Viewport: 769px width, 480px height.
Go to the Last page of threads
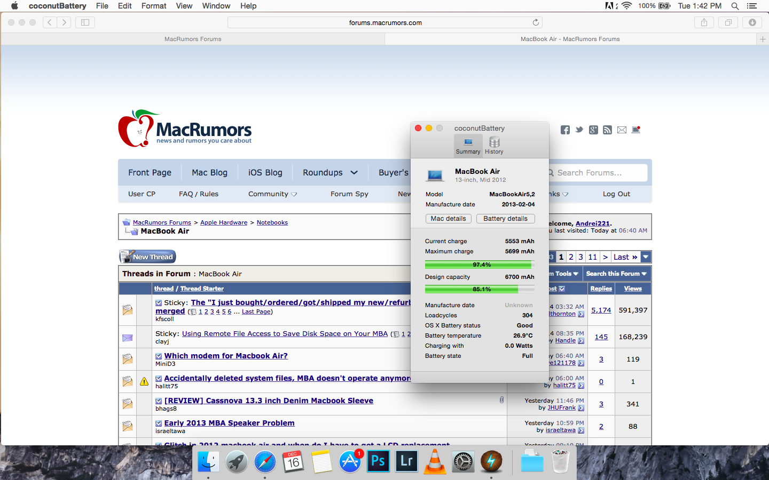pyautogui.click(x=625, y=257)
